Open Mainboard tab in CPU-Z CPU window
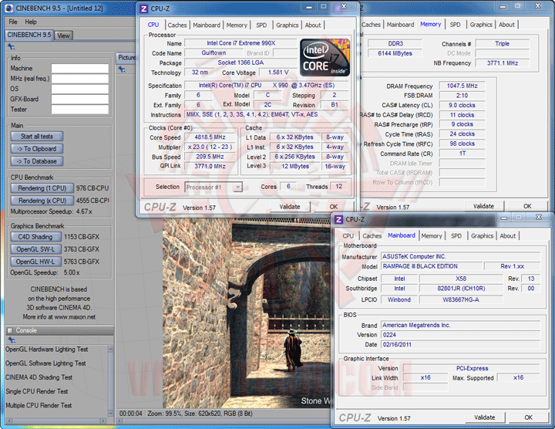The height and width of the screenshot is (429, 555). click(207, 25)
